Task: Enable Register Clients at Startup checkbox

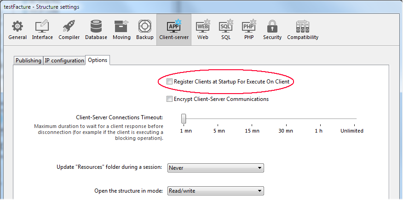Action: click(170, 82)
